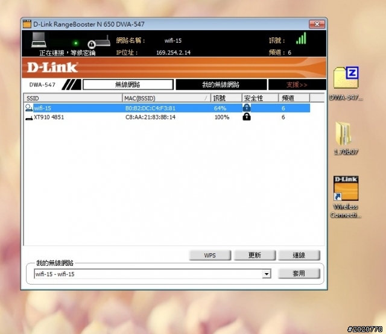This screenshot has height=334, width=386.
Task: Click the WPS button
Action: tap(210, 255)
